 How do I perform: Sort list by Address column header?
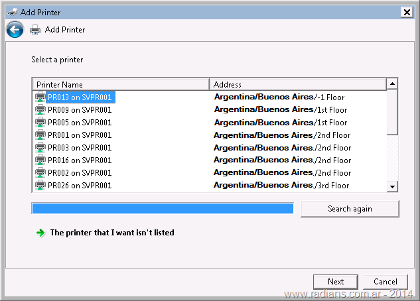298,84
